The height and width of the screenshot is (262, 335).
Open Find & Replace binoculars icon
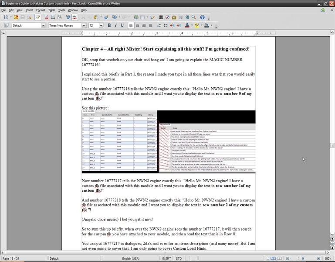pos(161,17)
